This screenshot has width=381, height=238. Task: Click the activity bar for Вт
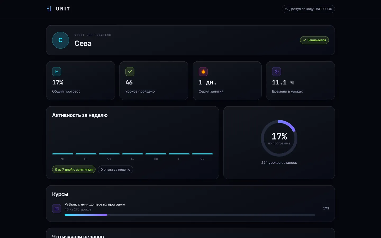click(179, 154)
